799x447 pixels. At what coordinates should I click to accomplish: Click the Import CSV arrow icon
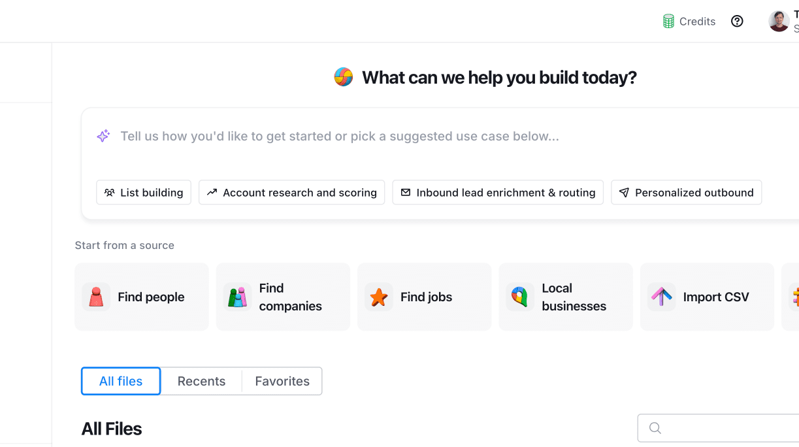pyautogui.click(x=661, y=297)
